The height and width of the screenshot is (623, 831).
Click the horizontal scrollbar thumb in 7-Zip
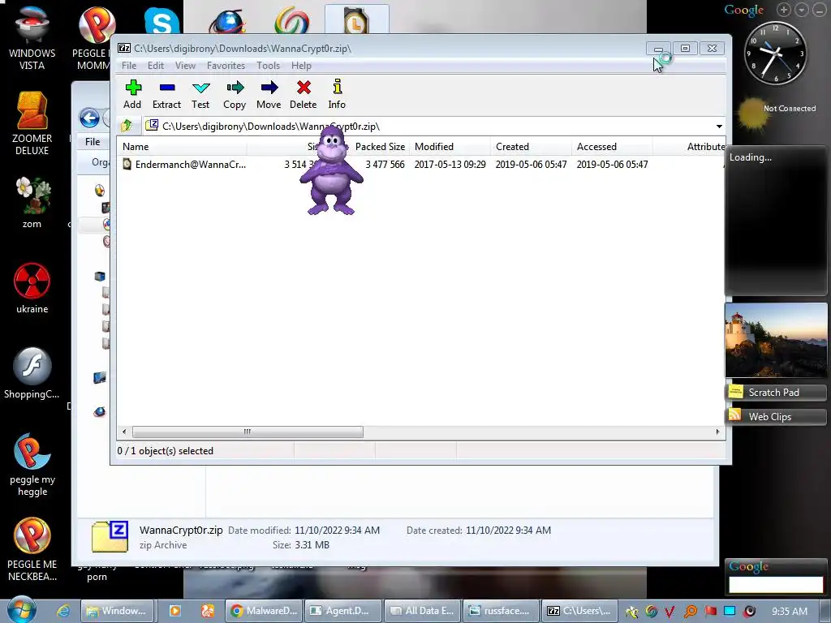tap(248, 432)
